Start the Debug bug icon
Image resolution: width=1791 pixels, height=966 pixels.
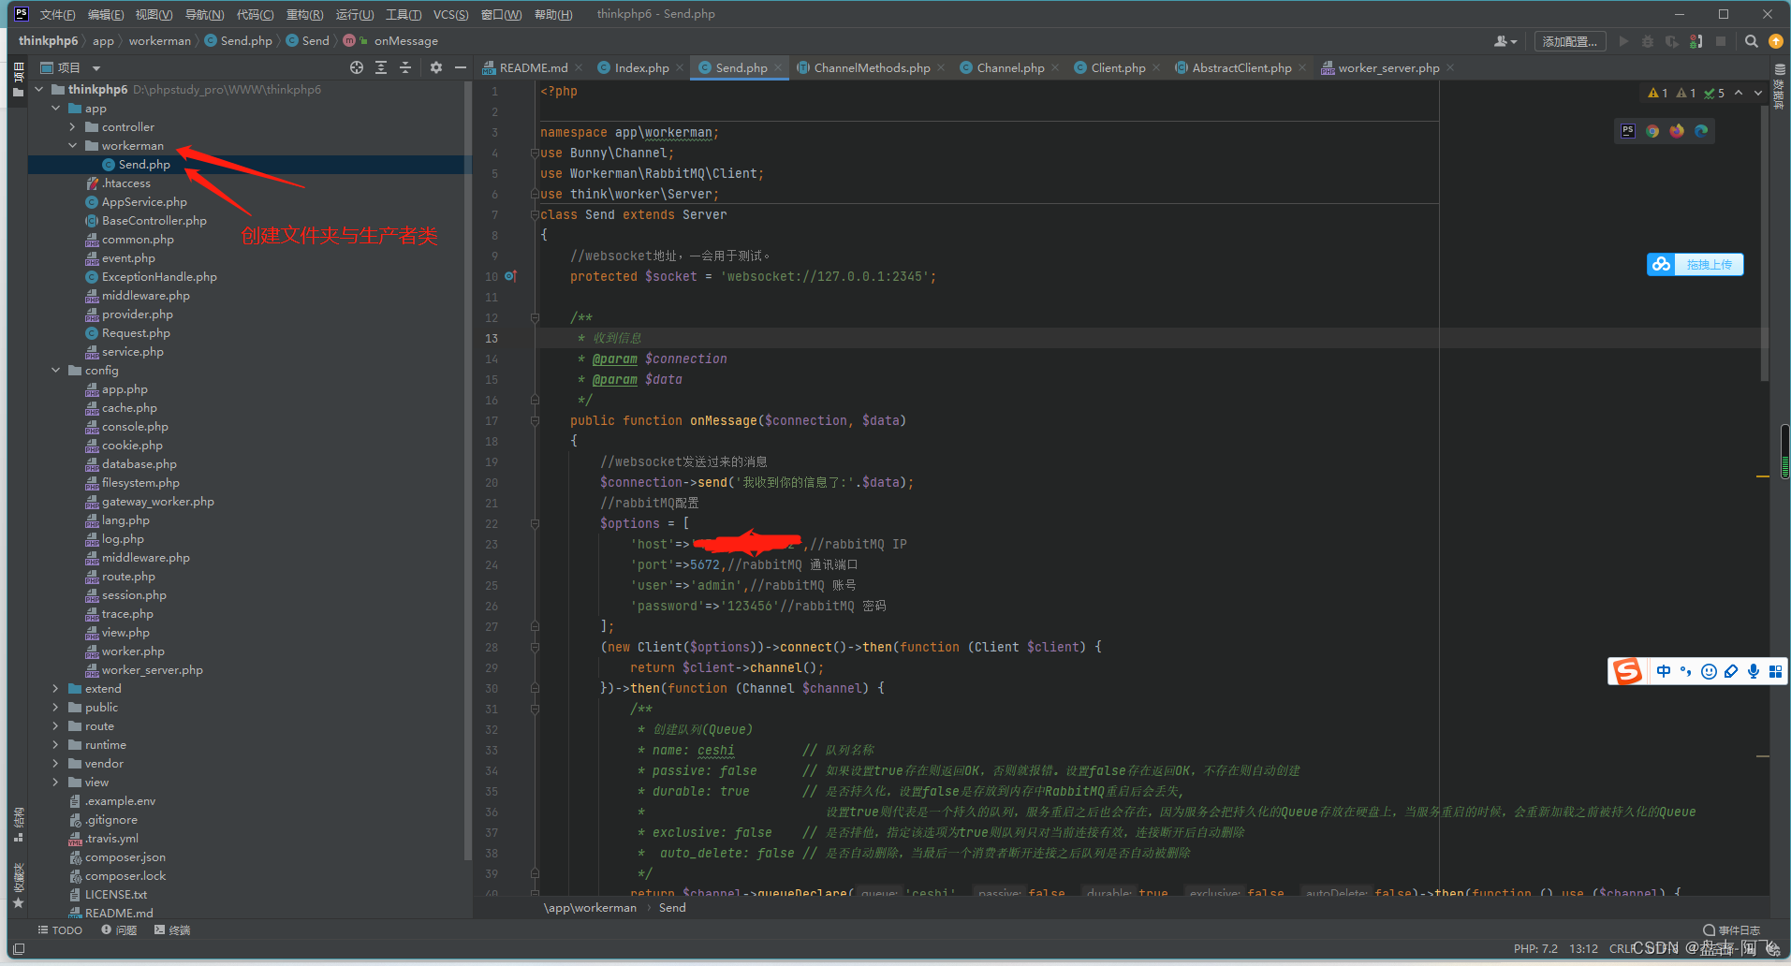[x=1647, y=40]
